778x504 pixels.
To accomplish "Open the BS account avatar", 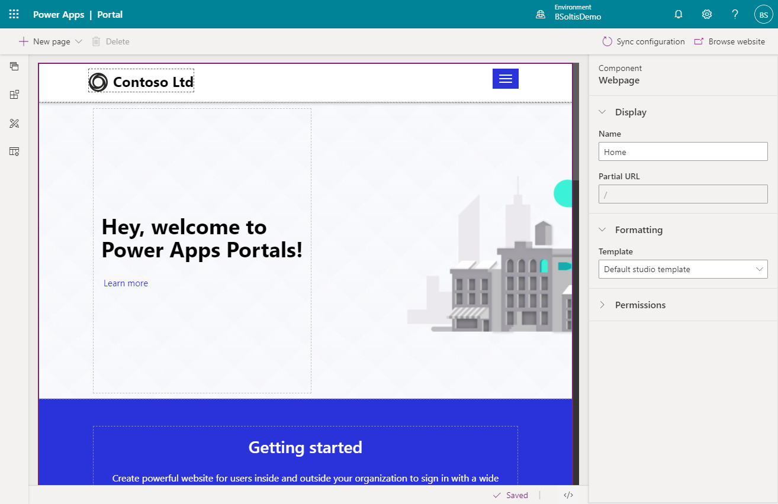I will coord(764,14).
